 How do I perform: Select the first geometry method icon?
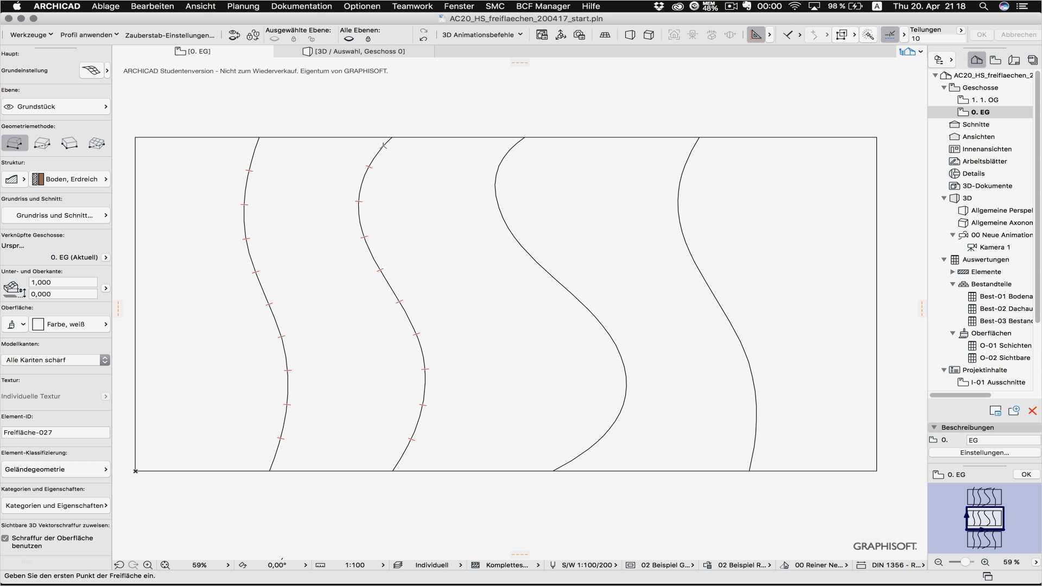pos(15,143)
